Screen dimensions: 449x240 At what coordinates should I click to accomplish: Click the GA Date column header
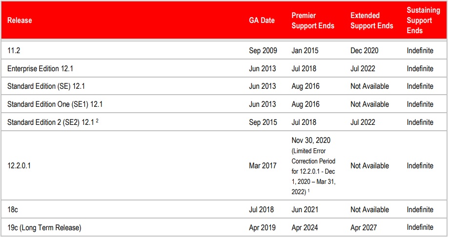click(262, 20)
